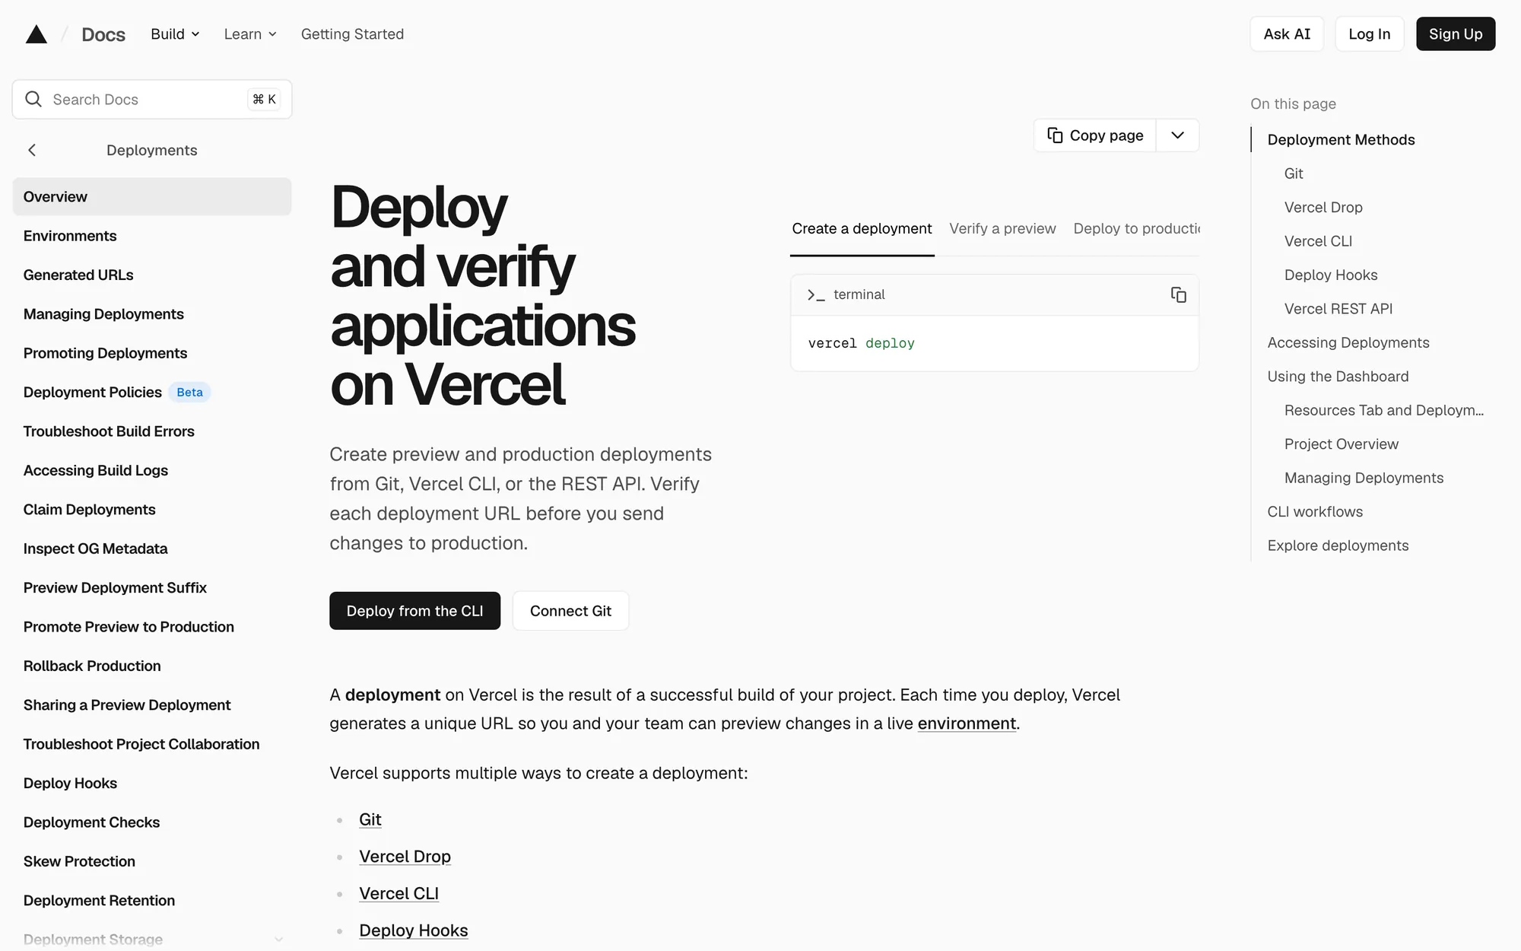Open the Copy page options arrow
Viewport: 1521px width, 951px height.
tap(1177, 135)
